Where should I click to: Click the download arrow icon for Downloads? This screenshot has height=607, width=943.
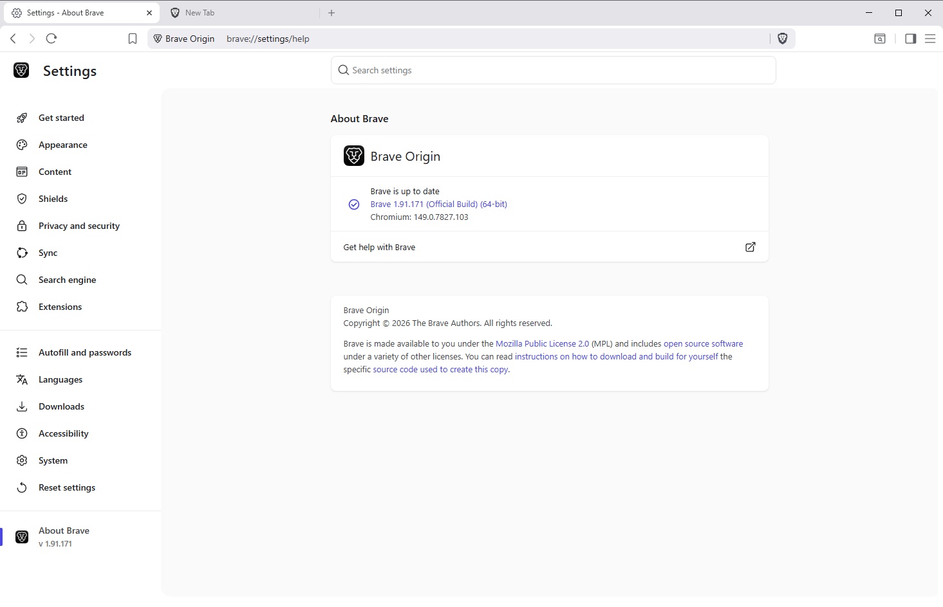pyautogui.click(x=22, y=406)
